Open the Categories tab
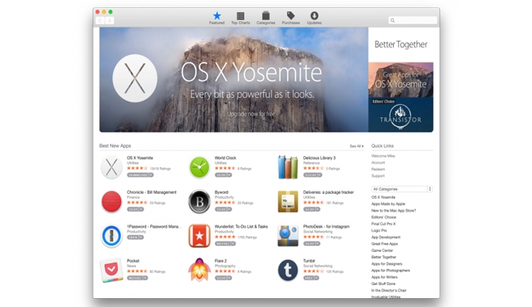Screen dimensions: 532x307 coord(266,18)
